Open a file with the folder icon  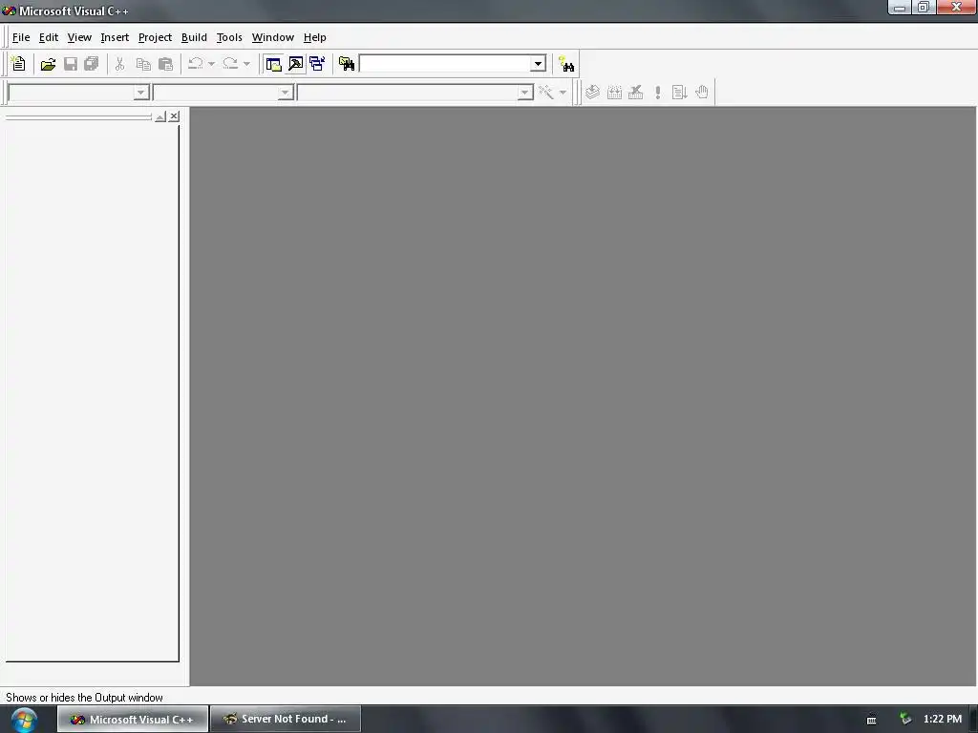coord(48,64)
